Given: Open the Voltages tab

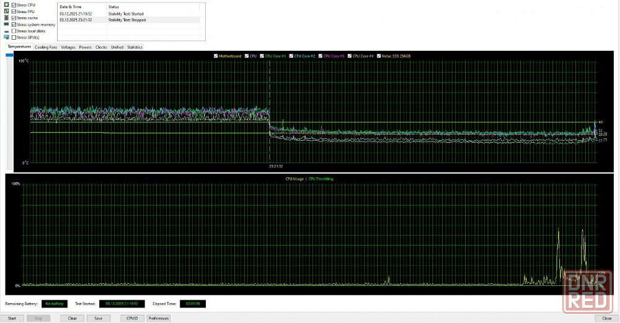Looking at the screenshot, I should [x=68, y=47].
